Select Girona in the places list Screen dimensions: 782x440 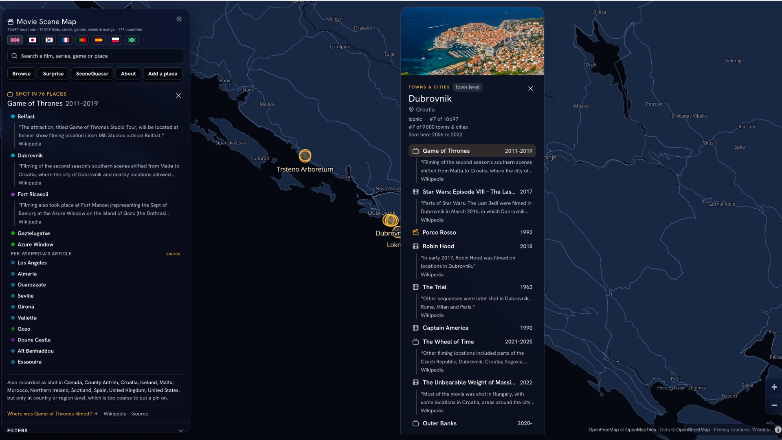point(26,307)
